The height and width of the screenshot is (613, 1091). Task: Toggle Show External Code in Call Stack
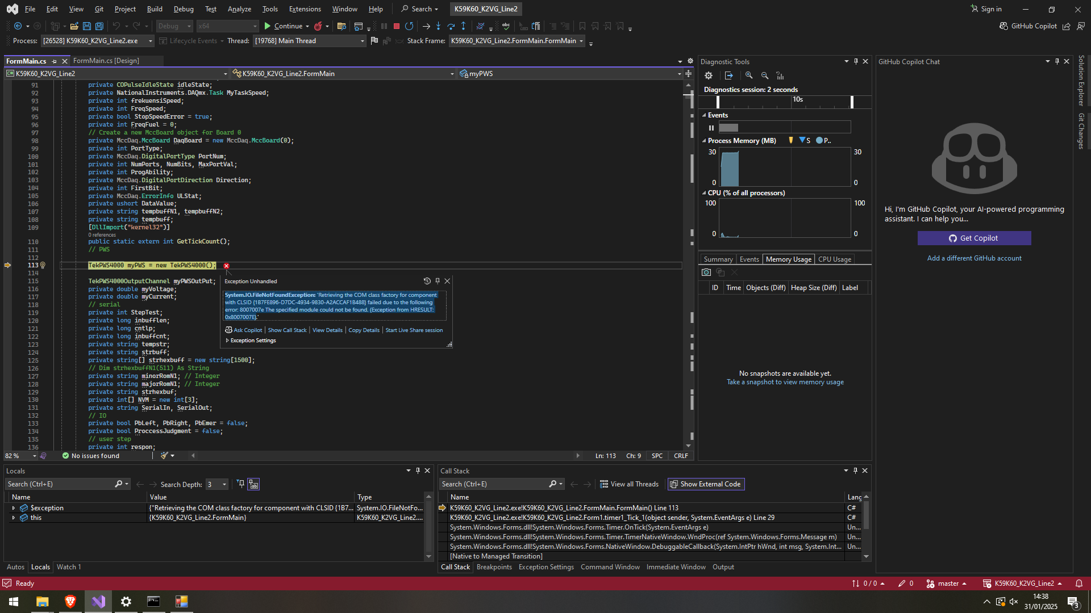pos(705,484)
